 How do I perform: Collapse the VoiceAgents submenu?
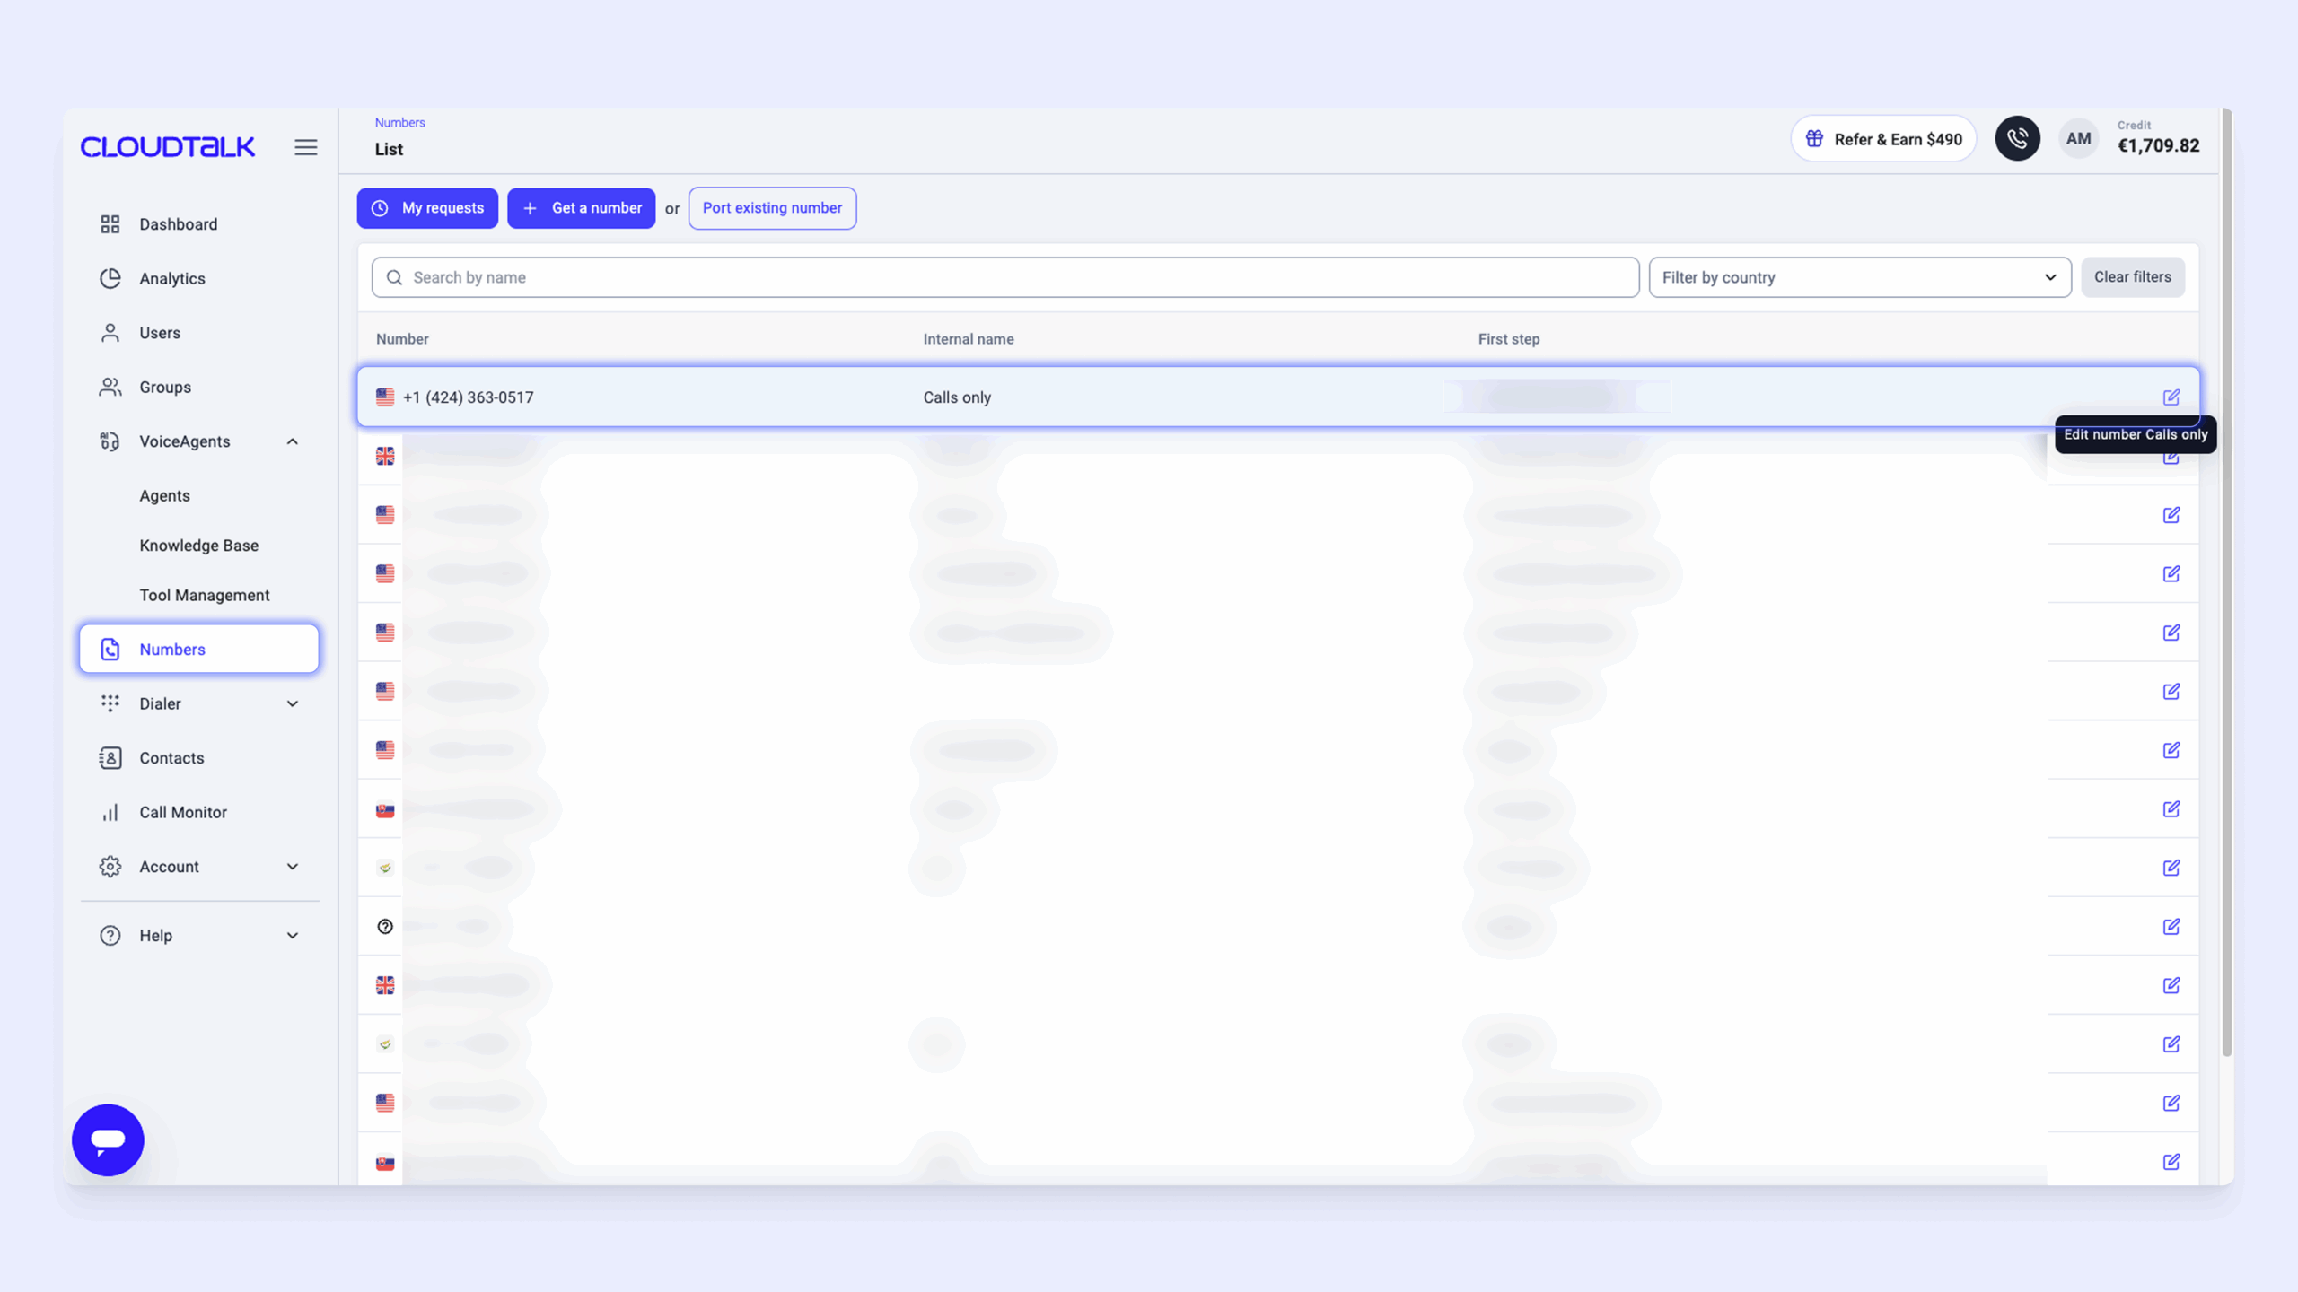tap(293, 441)
